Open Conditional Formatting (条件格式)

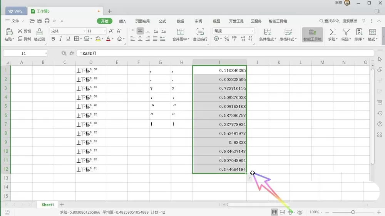tap(268, 35)
